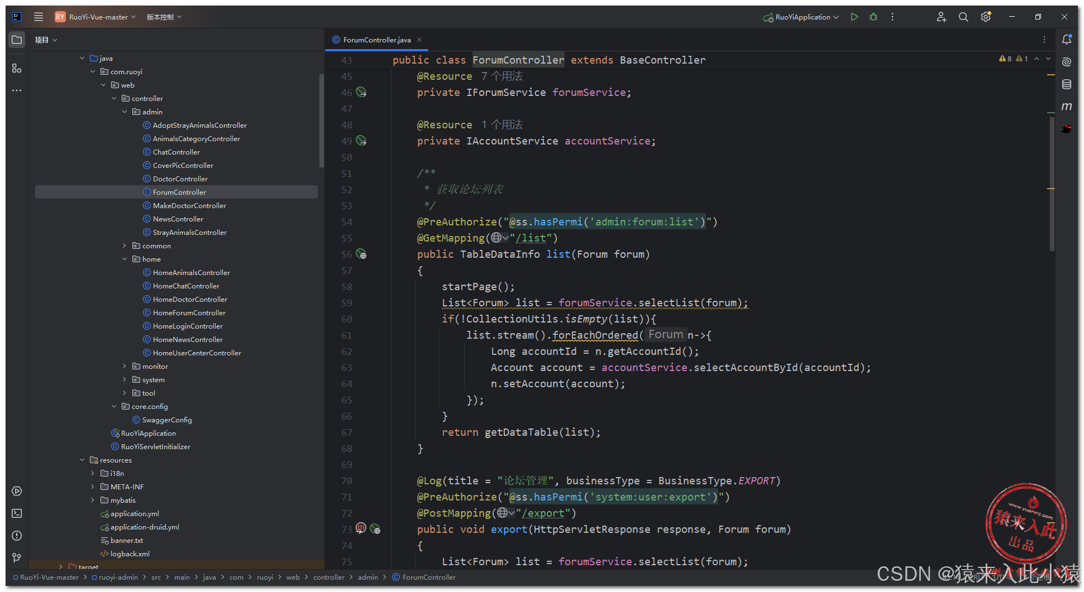This screenshot has height=592, width=1084.
Task: Click gutter endpoint icon at line 56
Action: point(361,254)
